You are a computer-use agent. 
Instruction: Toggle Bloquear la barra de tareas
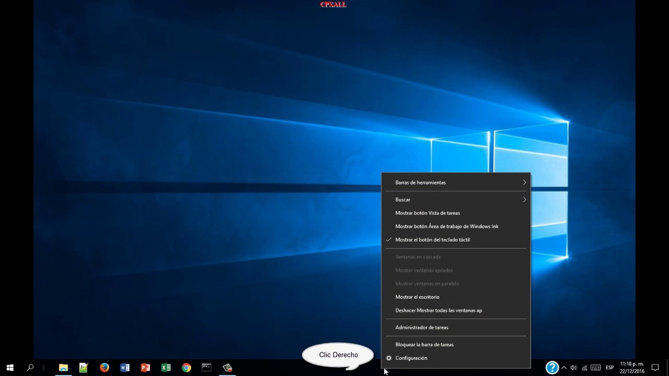point(456,345)
